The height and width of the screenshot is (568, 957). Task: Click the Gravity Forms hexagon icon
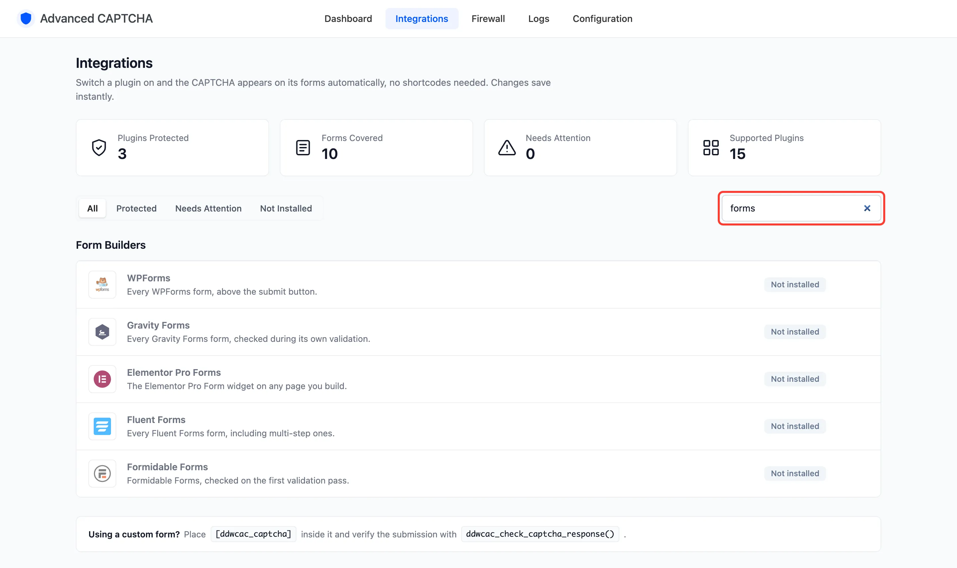click(x=102, y=332)
